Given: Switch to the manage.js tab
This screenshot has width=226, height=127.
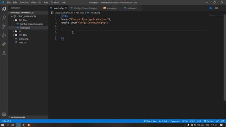Looking at the screenshot, I should 112,8.
